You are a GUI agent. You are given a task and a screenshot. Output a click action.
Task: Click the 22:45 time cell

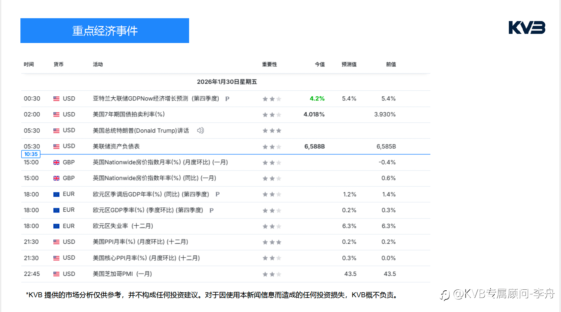point(32,274)
